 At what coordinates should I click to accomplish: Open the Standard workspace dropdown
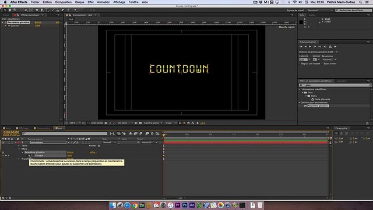pyautogui.click(x=320, y=10)
